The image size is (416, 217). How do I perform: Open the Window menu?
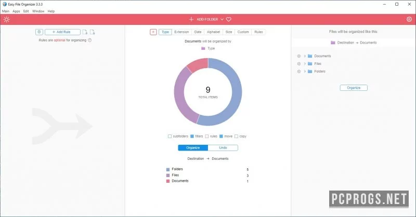[x=38, y=11]
